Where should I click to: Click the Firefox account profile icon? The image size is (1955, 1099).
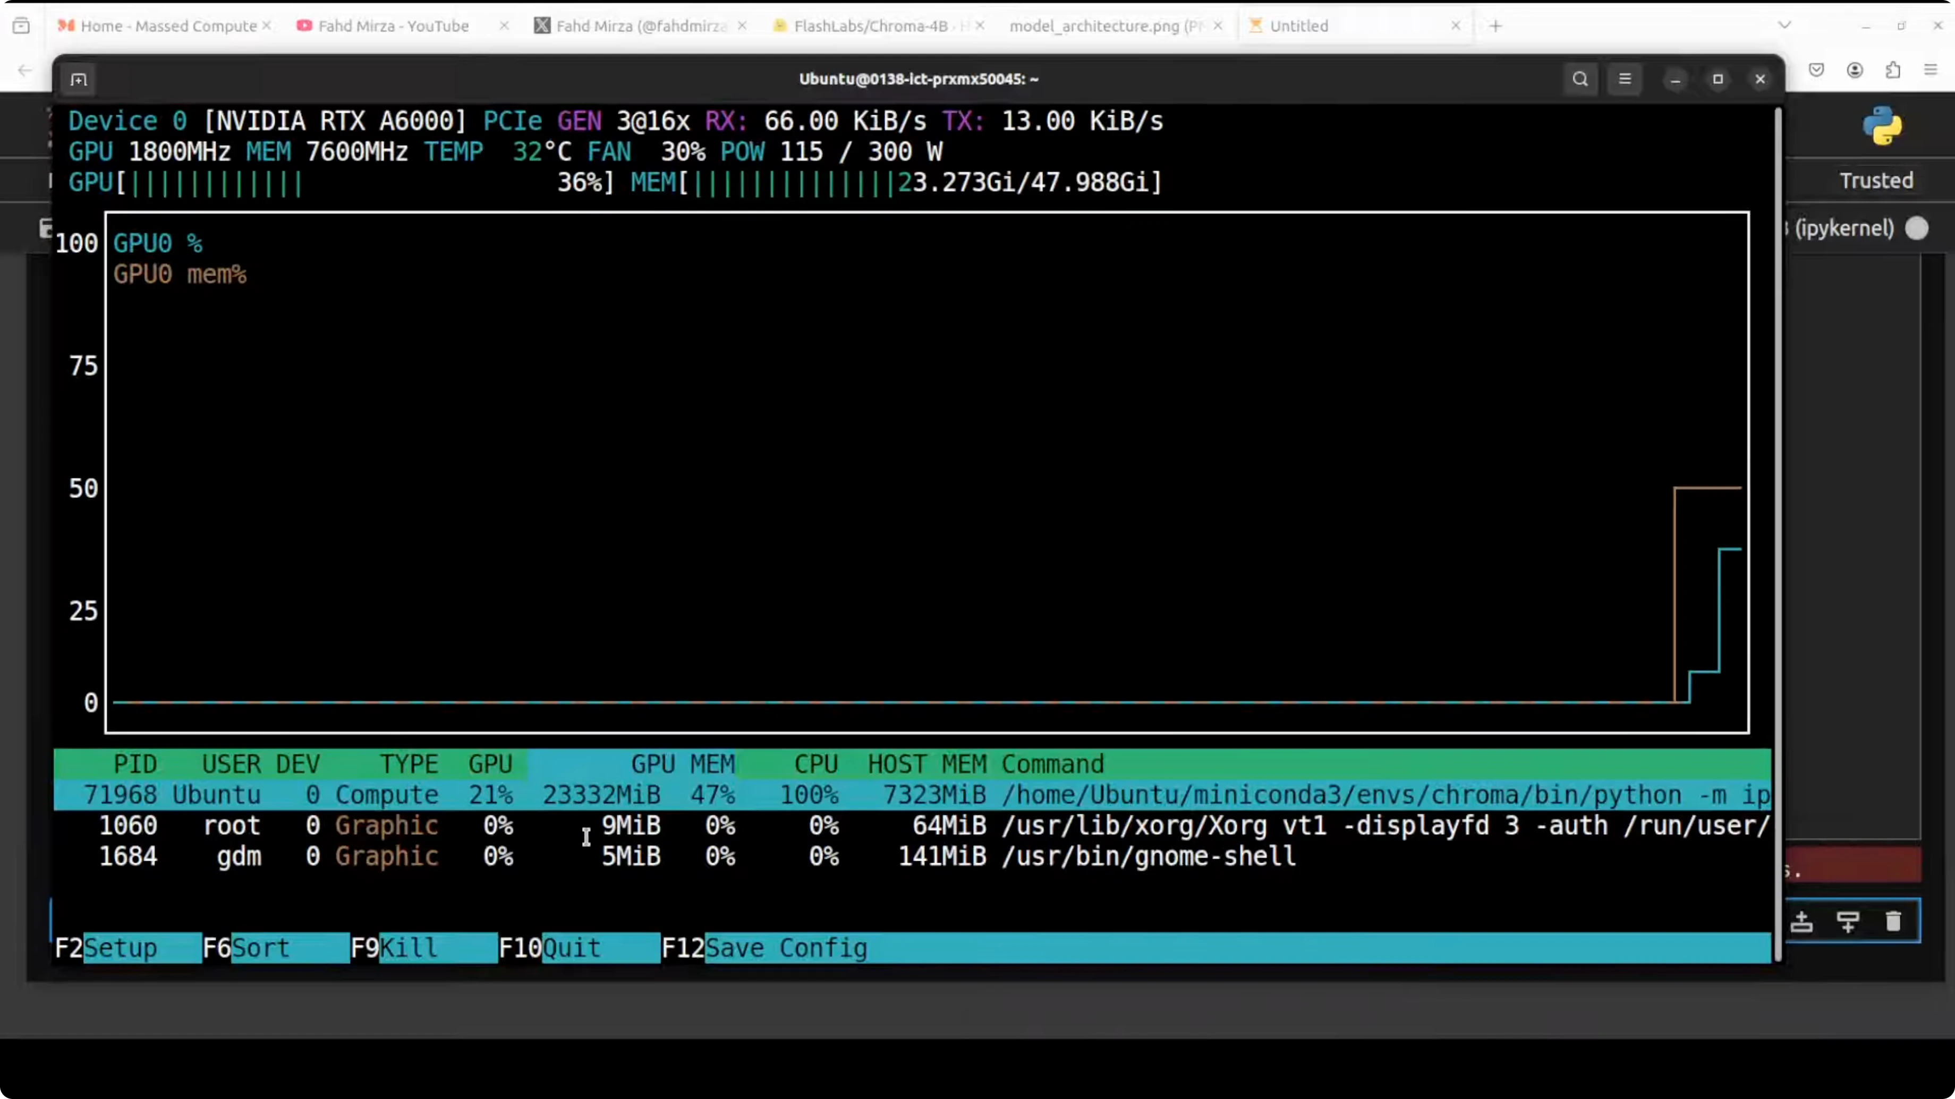tap(1855, 70)
